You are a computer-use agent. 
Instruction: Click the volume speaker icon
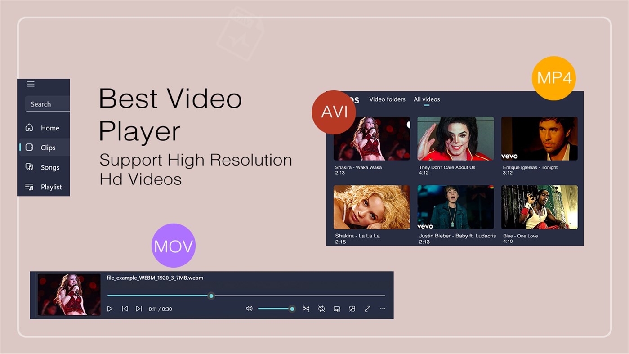pos(249,309)
